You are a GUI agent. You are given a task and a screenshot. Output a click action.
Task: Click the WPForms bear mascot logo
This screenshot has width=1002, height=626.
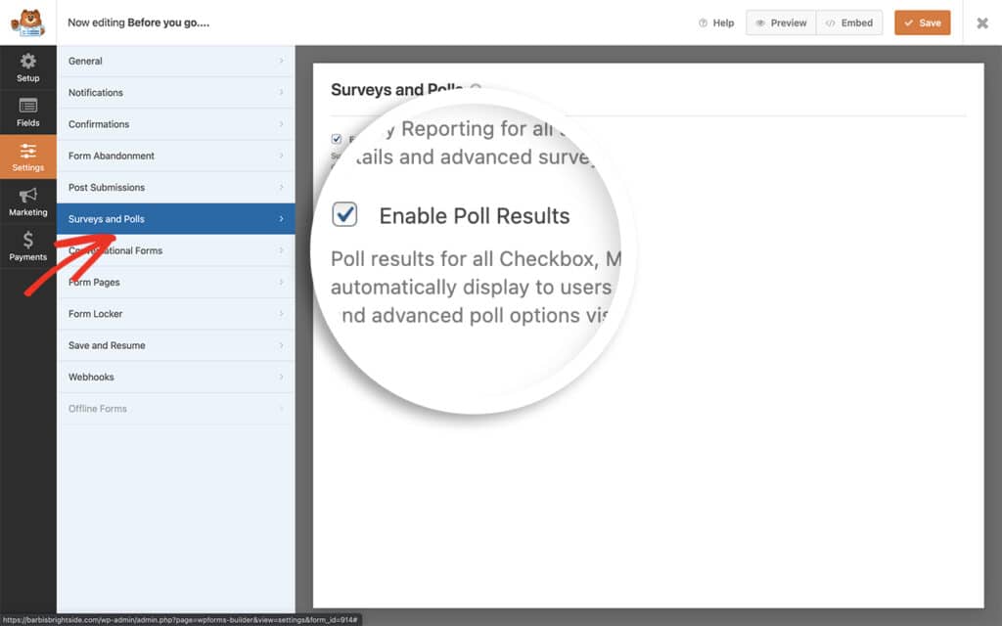click(27, 22)
